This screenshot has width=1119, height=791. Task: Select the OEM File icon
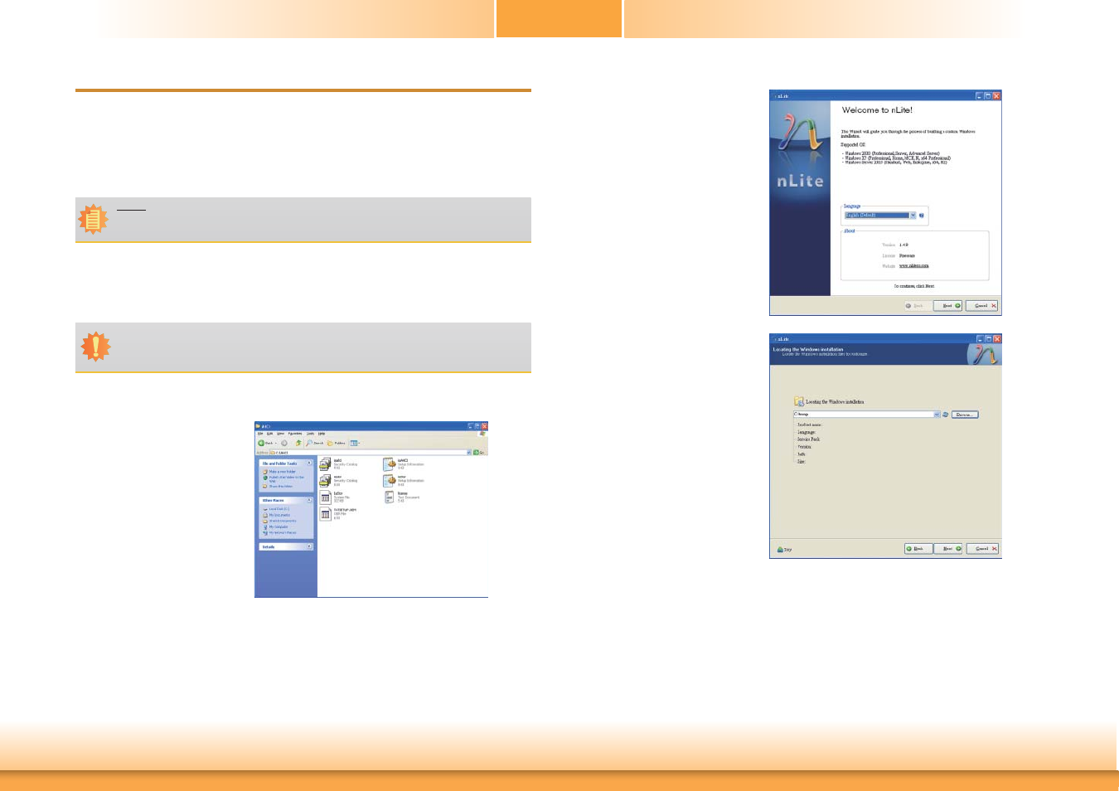click(x=325, y=514)
